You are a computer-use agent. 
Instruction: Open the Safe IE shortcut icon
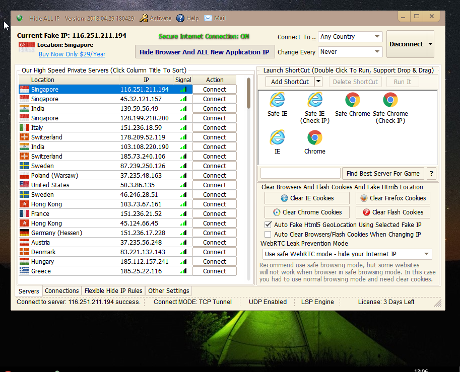pyautogui.click(x=277, y=100)
